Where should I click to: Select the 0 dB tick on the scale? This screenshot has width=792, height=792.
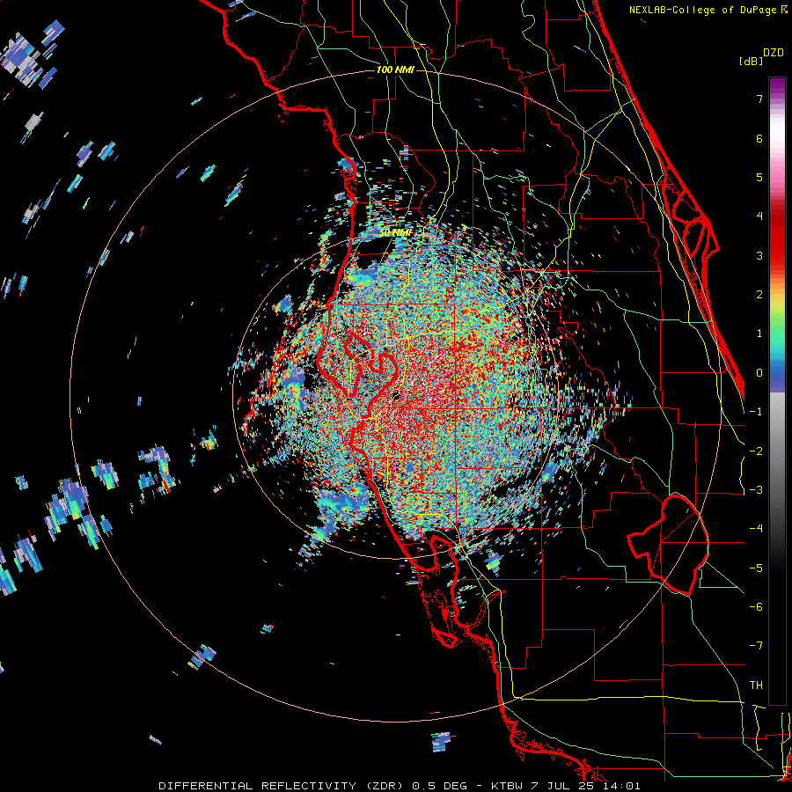(x=759, y=373)
